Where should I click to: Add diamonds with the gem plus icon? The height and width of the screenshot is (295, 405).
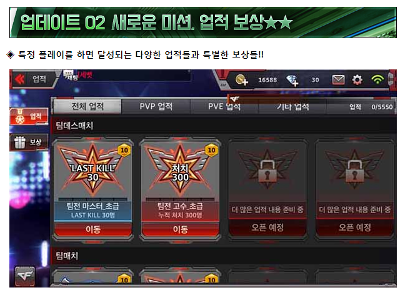click(292, 81)
